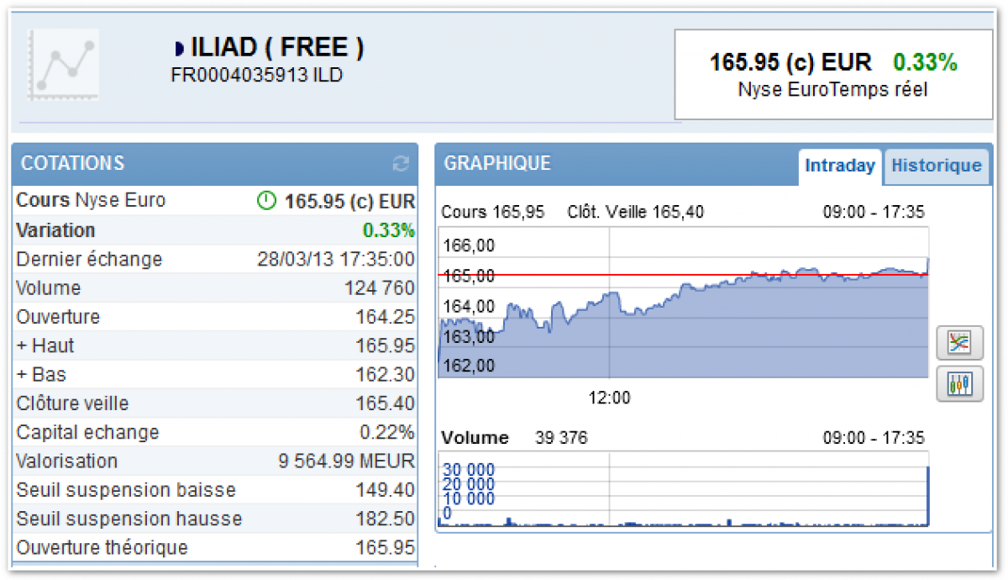
Task: Click the 12:00 marker on the chart axis
Action: coord(609,398)
